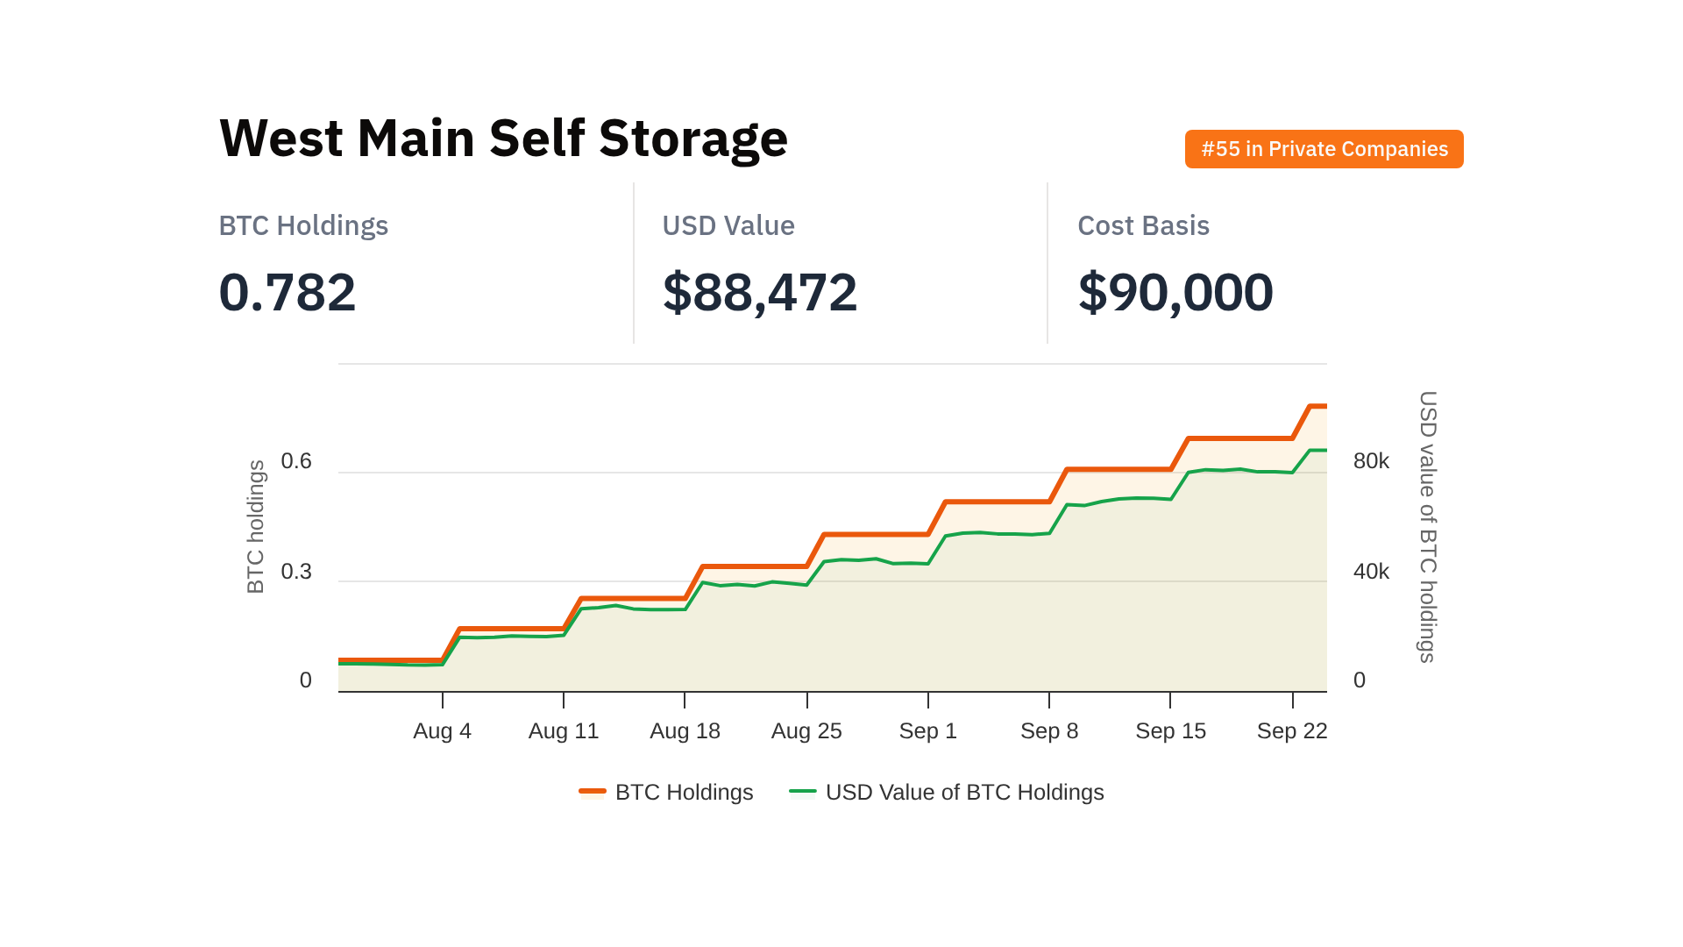This screenshot has width=1683, height=947.
Task: Click the Aug 4 axis label
Action: 442,730
